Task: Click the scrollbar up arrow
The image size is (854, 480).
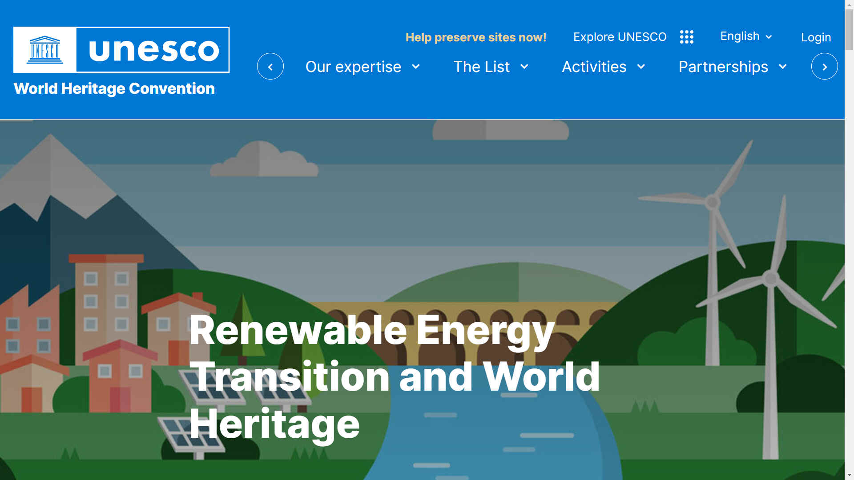Action: (x=849, y=4)
